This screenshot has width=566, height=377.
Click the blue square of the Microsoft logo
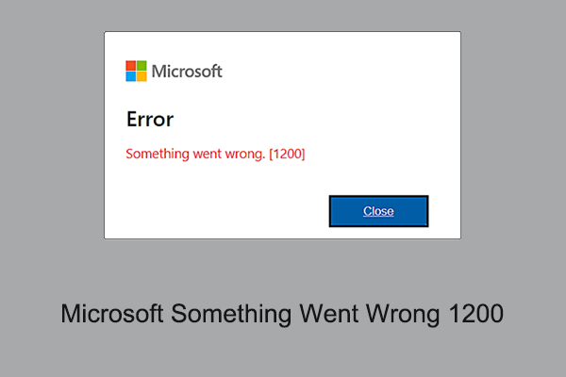[x=131, y=77]
